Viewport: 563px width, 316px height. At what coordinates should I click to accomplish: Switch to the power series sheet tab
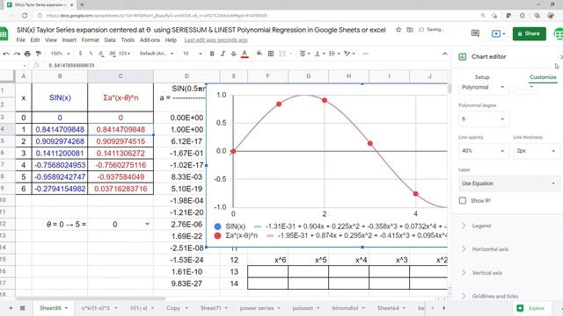(260, 308)
